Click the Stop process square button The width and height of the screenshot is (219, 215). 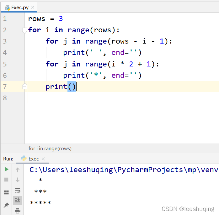pos(6,179)
